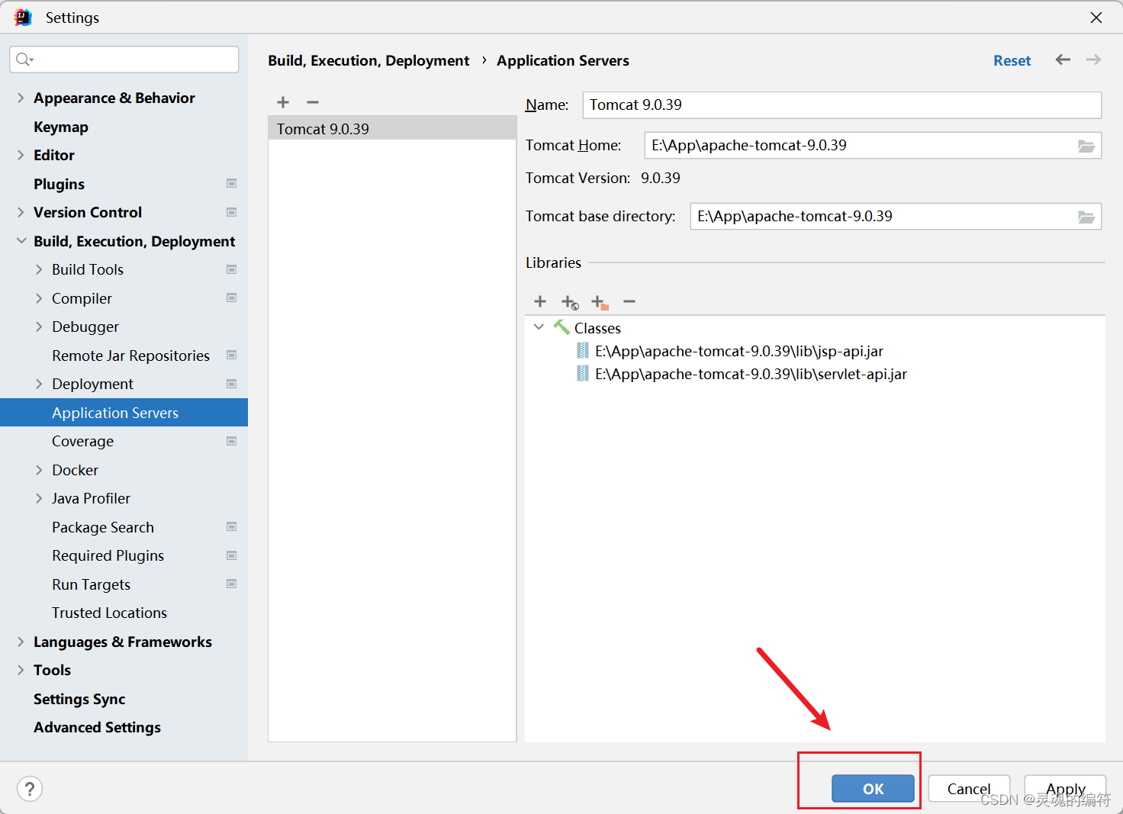
Task: Collapse Build, Execution, Deployment group
Action: (x=21, y=241)
